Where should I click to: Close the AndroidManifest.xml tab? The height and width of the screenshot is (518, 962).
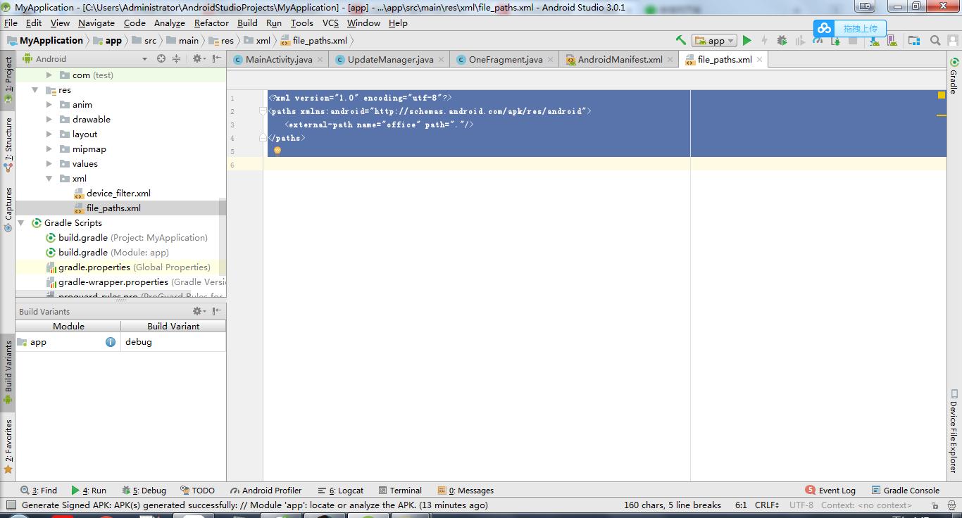670,59
